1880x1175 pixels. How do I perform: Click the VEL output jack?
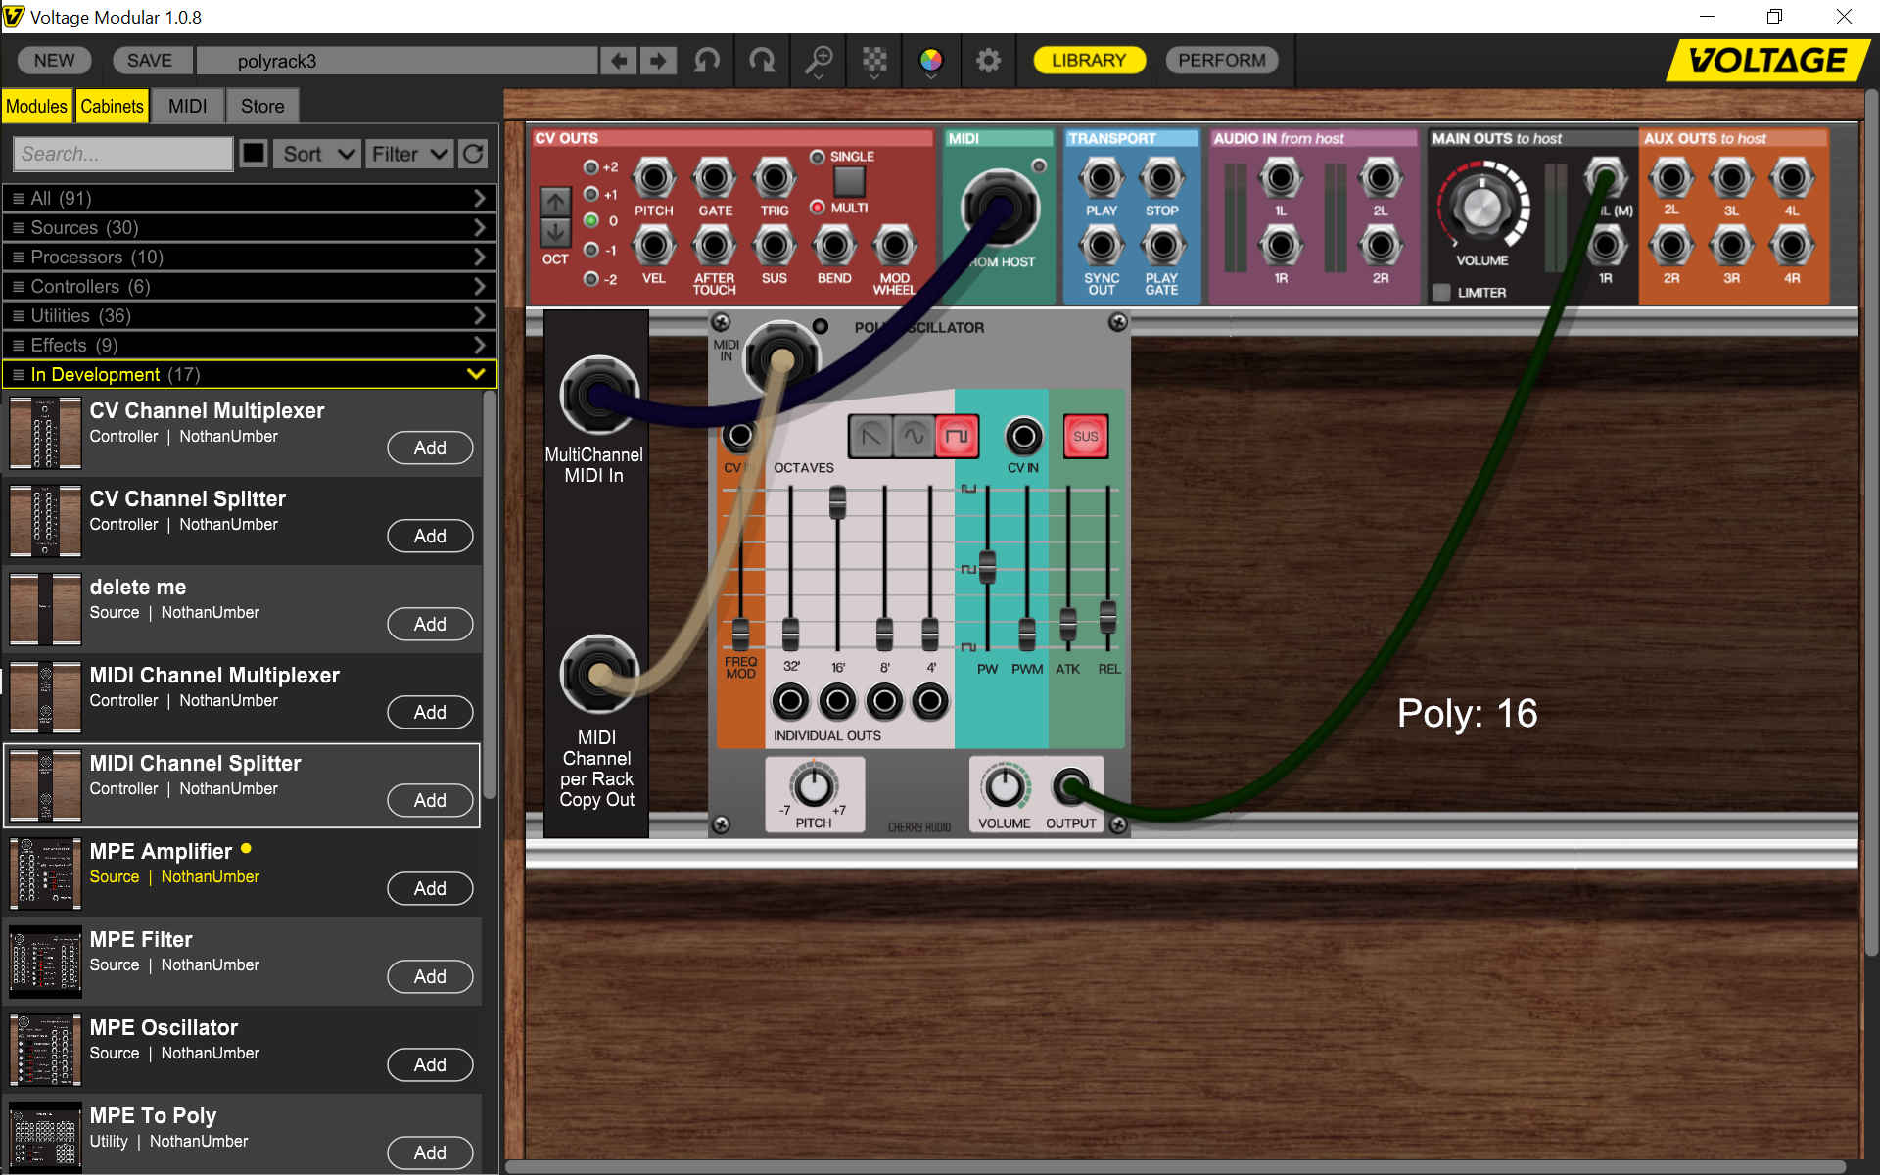(x=653, y=246)
